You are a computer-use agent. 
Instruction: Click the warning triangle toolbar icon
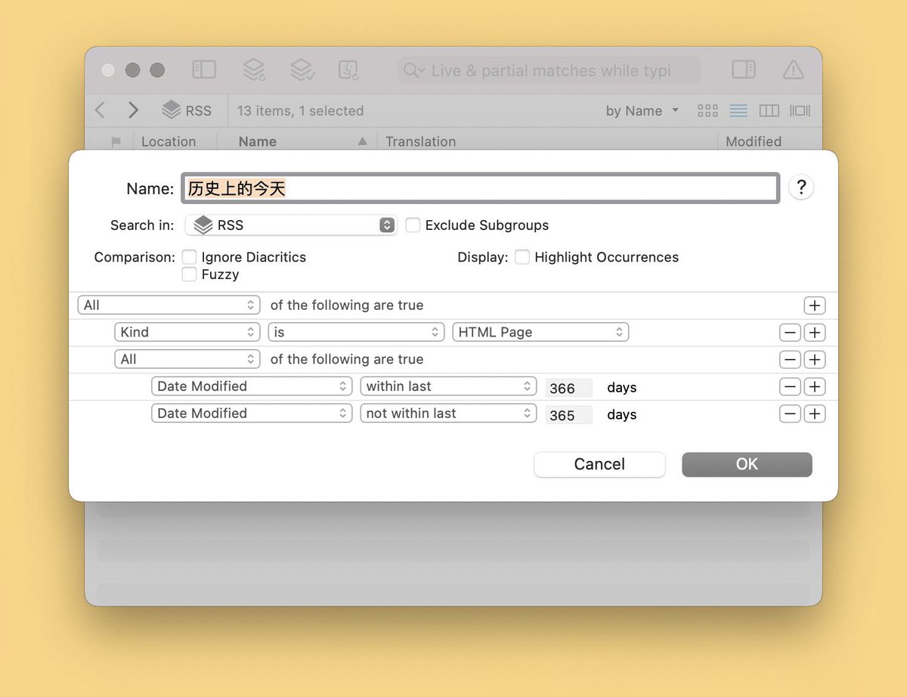[x=793, y=70]
